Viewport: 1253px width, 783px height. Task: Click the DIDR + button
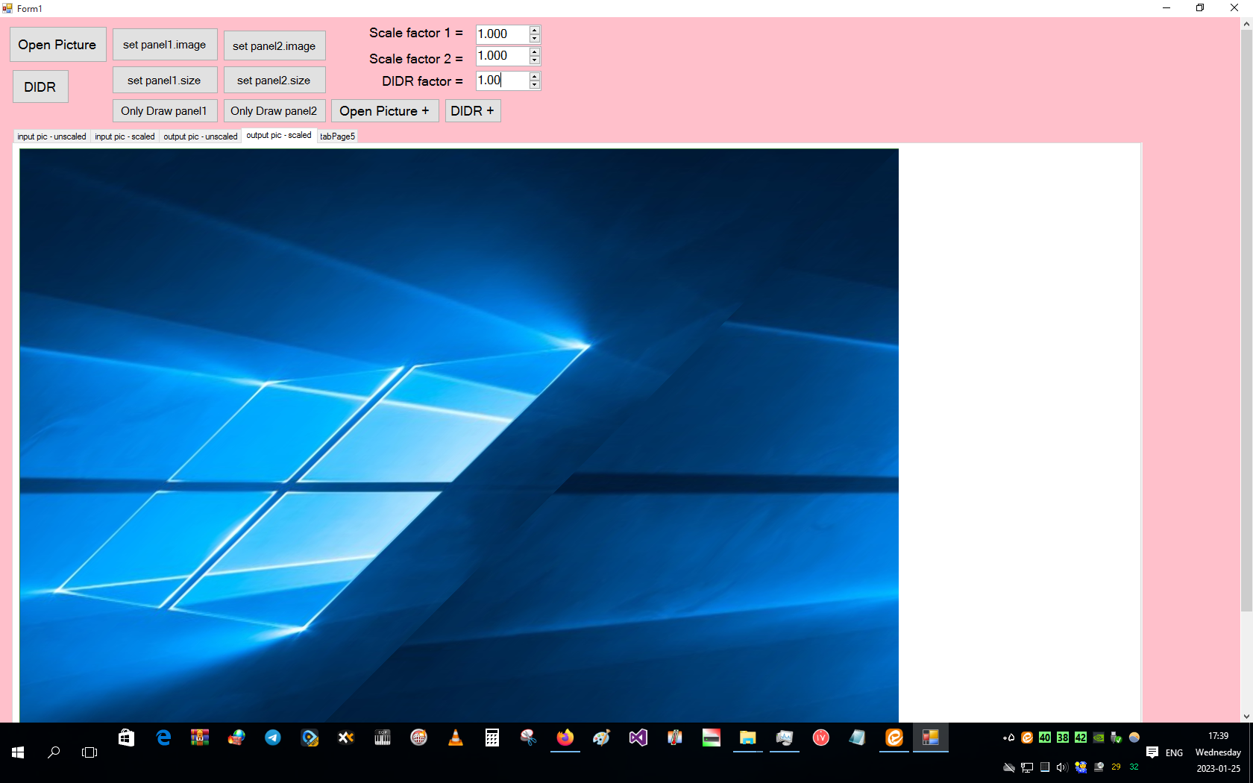click(x=473, y=111)
